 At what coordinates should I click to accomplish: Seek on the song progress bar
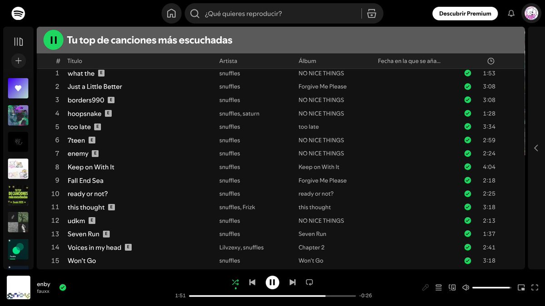click(x=272, y=296)
